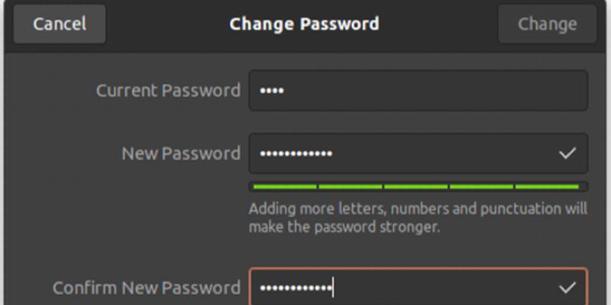Click second segment of password strength bar
The width and height of the screenshot is (611, 305).
[351, 186]
